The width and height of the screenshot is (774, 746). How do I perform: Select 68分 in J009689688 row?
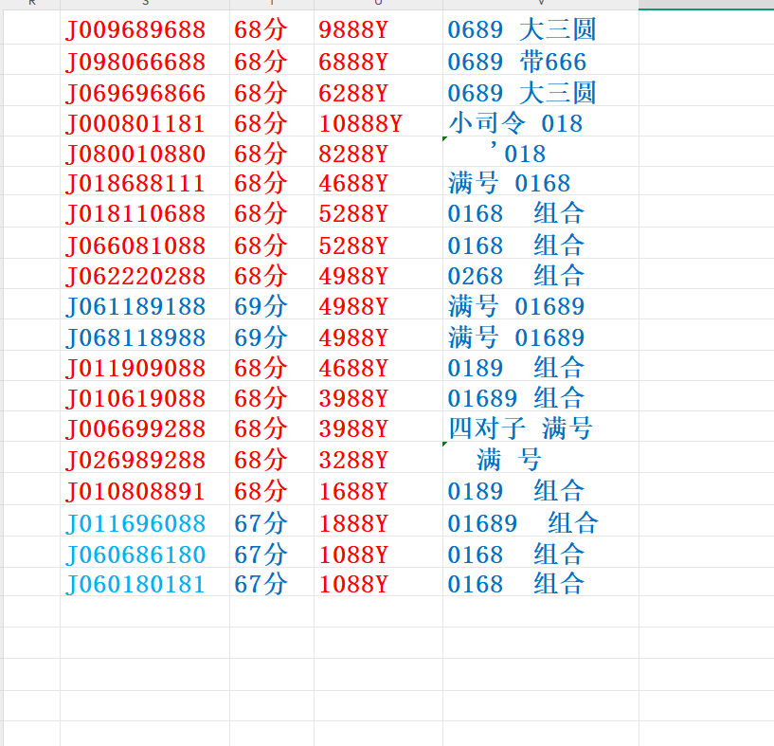[x=272, y=27]
